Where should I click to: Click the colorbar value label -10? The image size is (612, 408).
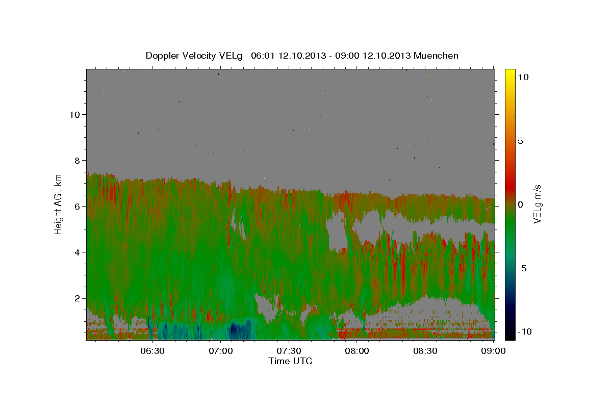pyautogui.click(x=524, y=331)
